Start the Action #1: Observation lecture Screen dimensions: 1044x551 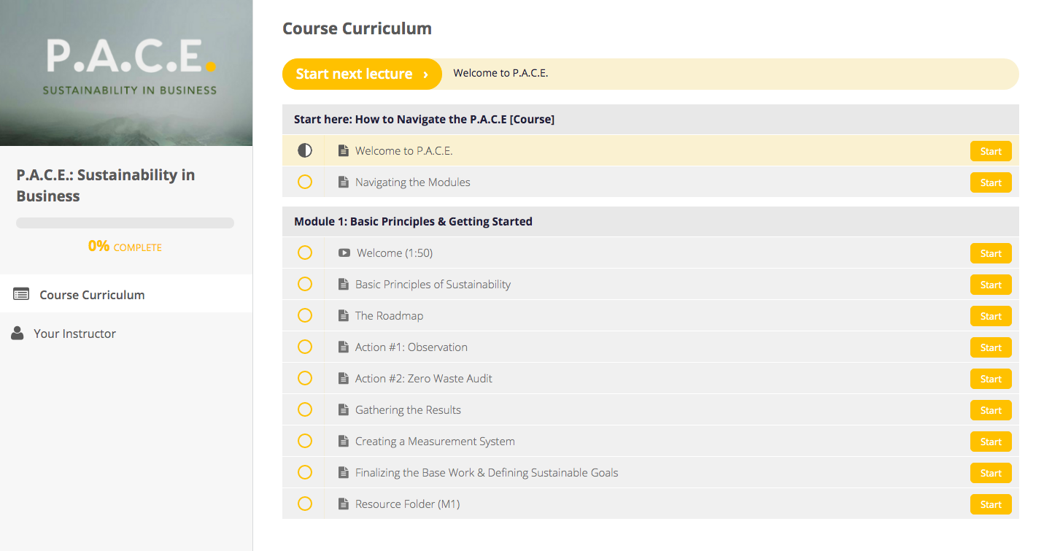point(991,347)
